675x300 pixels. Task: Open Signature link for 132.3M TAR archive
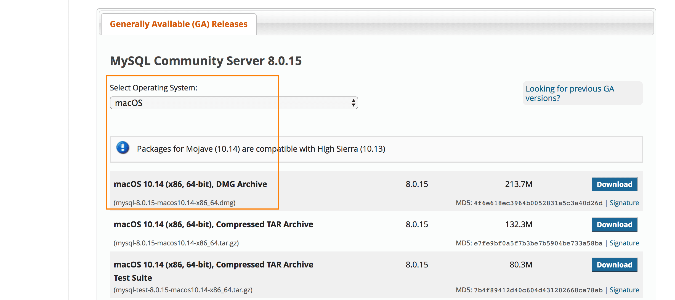click(x=624, y=243)
